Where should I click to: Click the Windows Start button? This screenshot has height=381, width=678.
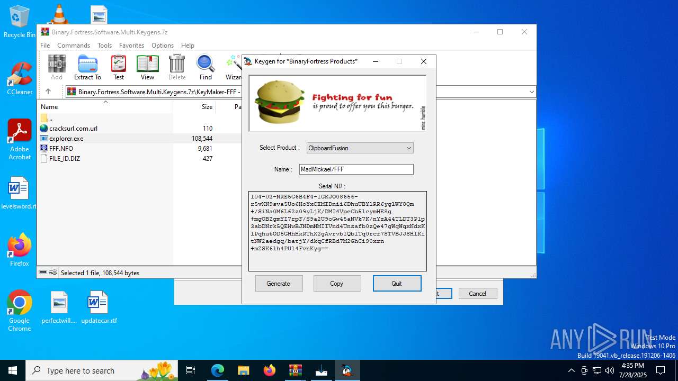coord(13,370)
